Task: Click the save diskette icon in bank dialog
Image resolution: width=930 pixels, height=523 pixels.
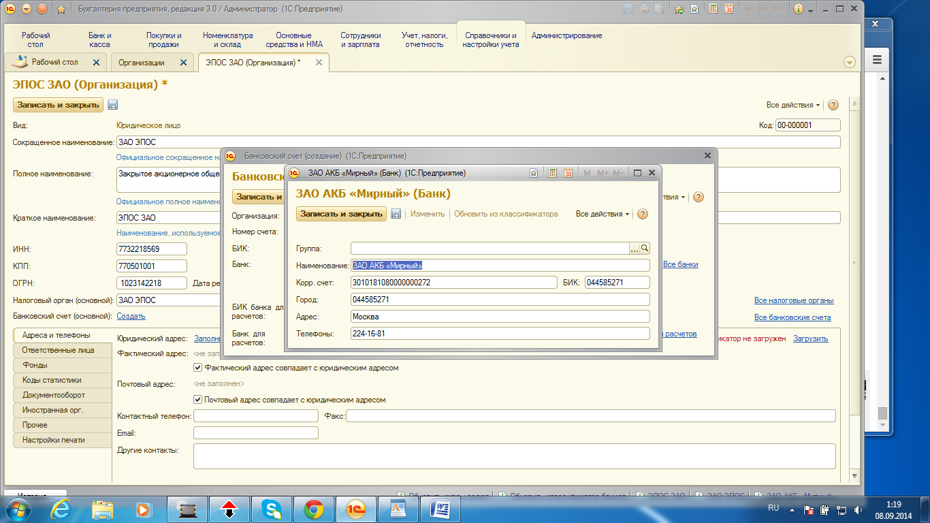Action: click(x=396, y=214)
